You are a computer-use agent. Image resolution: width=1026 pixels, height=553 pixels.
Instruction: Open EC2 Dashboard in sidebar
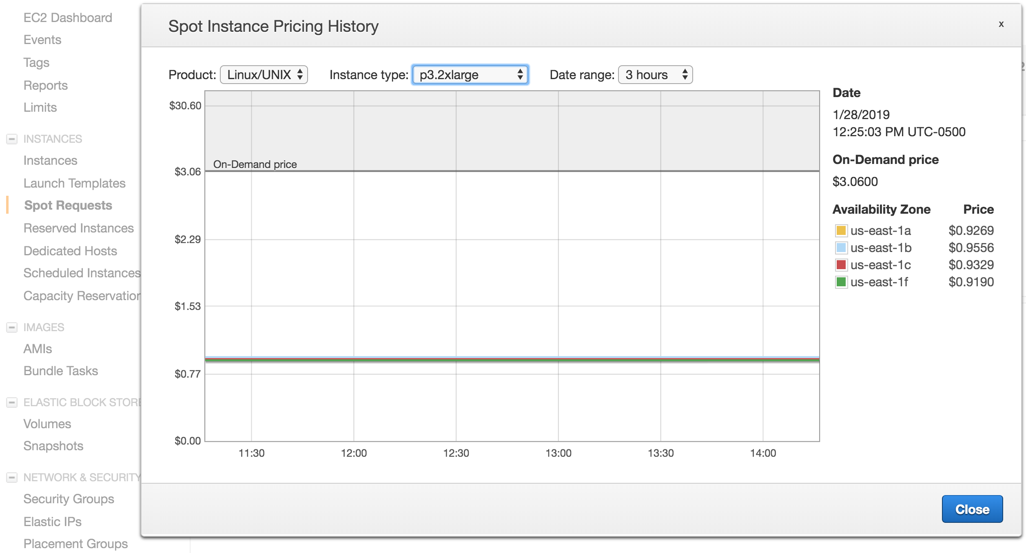coord(68,18)
